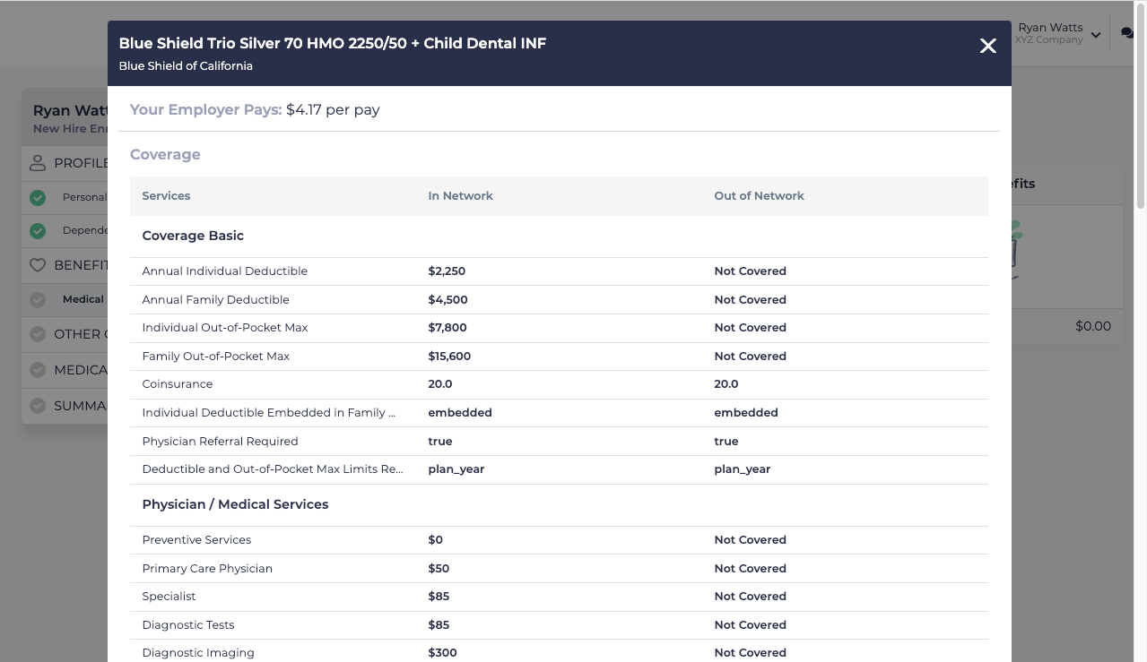Click the green checkmark next to Dependents
Image resolution: width=1147 pixels, height=662 pixels.
[37, 230]
